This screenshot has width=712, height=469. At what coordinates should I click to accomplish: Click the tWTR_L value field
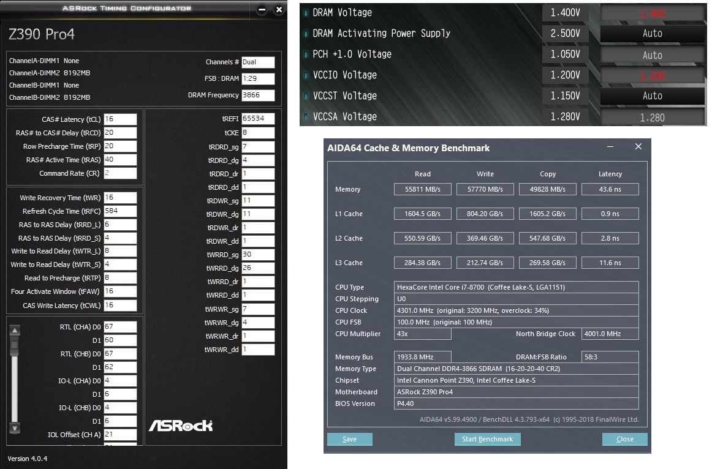pos(120,251)
